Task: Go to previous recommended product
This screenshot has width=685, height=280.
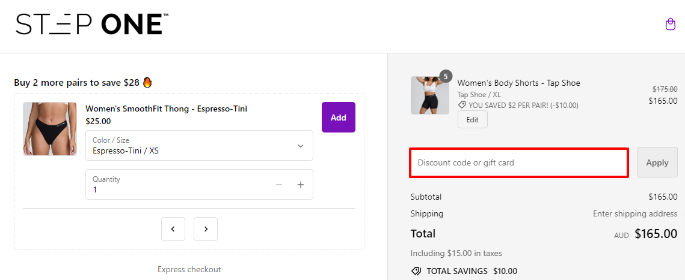Action: point(173,229)
